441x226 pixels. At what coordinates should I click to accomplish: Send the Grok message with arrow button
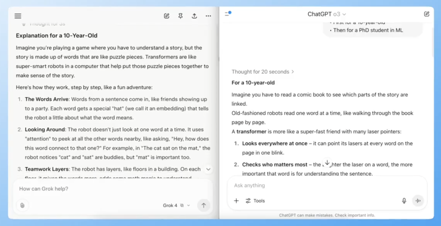[x=204, y=205]
